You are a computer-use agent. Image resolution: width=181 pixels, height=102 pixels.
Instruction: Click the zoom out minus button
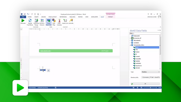tap(144, 88)
